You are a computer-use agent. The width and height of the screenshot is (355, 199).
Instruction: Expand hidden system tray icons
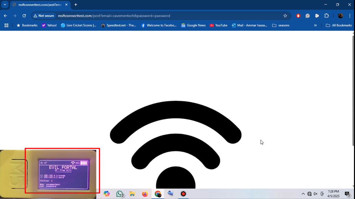coord(303,194)
